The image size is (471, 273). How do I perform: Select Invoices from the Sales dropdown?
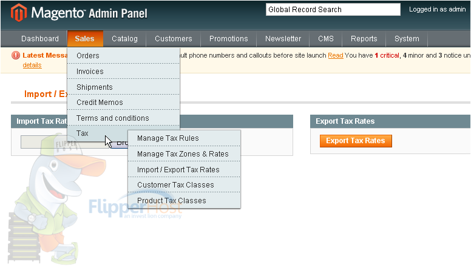point(123,71)
